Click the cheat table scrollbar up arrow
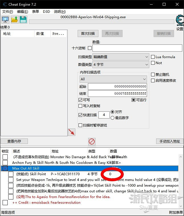 [x=181, y=157]
